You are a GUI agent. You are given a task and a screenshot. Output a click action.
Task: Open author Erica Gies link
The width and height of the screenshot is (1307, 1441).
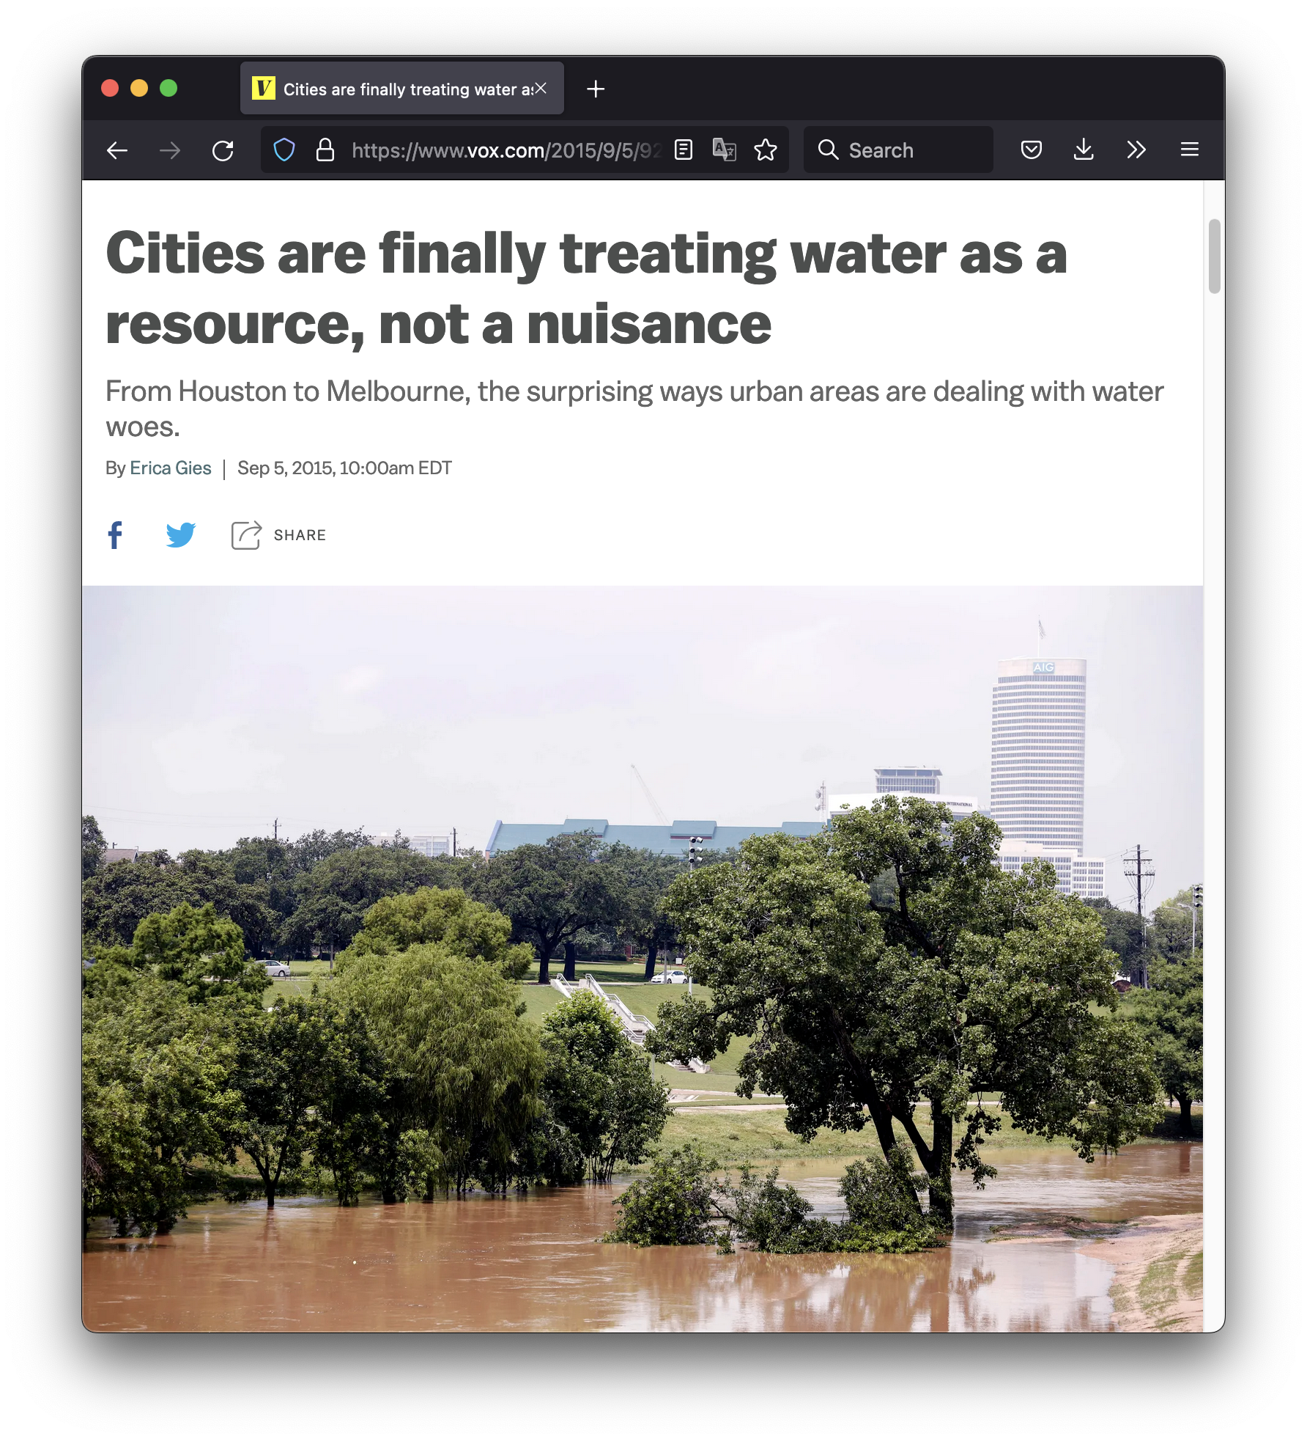click(171, 468)
